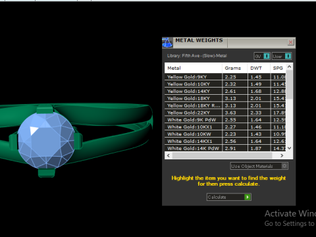The width and height of the screenshot is (316, 237).
Task: Select the Yellow Gold:18KY row
Action: [x=225, y=98]
